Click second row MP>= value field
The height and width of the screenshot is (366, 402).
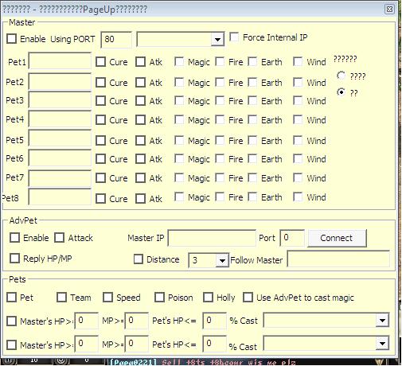click(136, 344)
